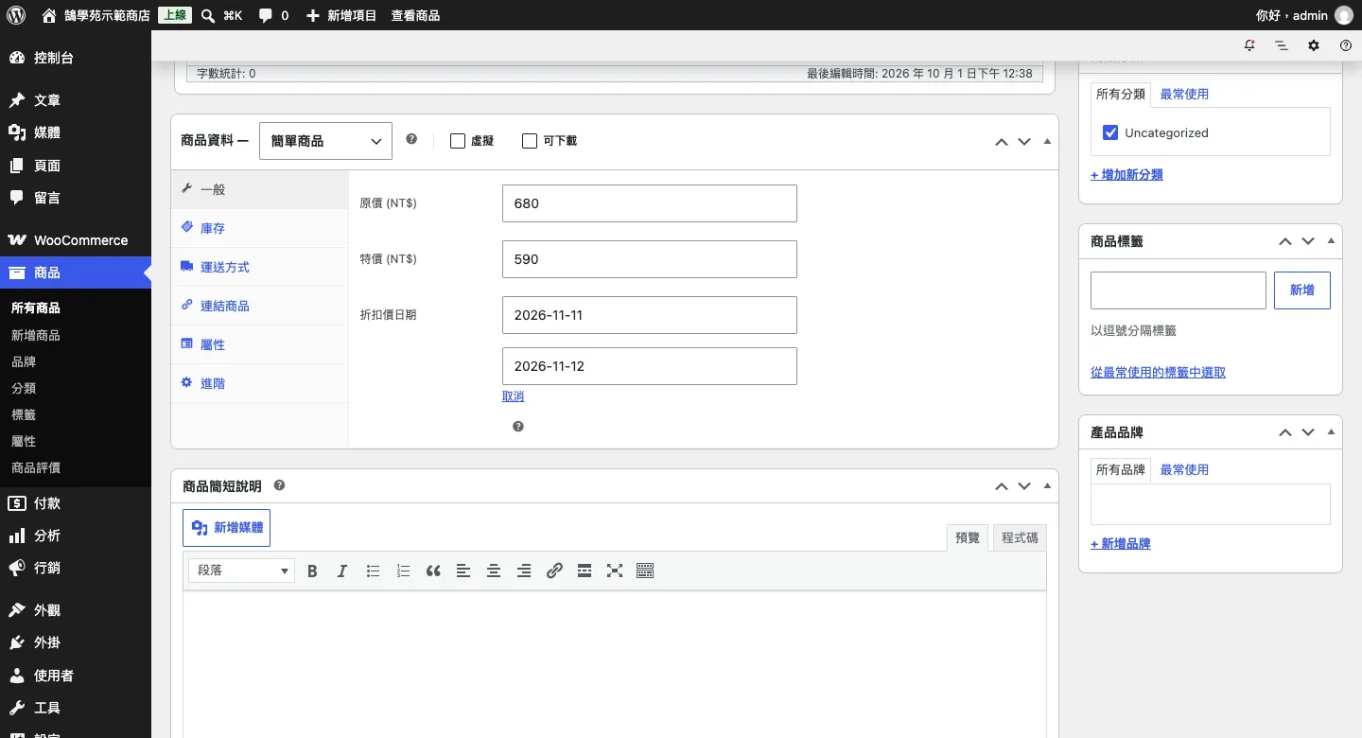Enable the 可下載 checkbox

click(530, 141)
